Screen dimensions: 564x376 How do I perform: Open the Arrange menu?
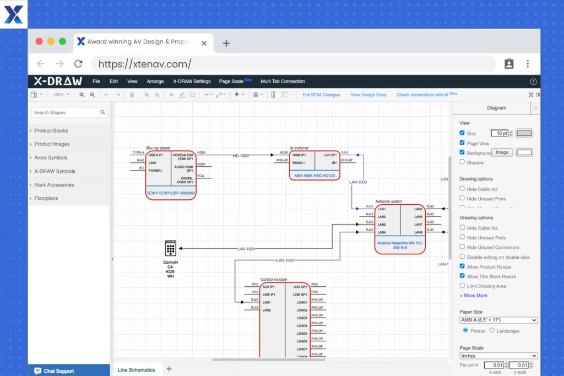155,81
